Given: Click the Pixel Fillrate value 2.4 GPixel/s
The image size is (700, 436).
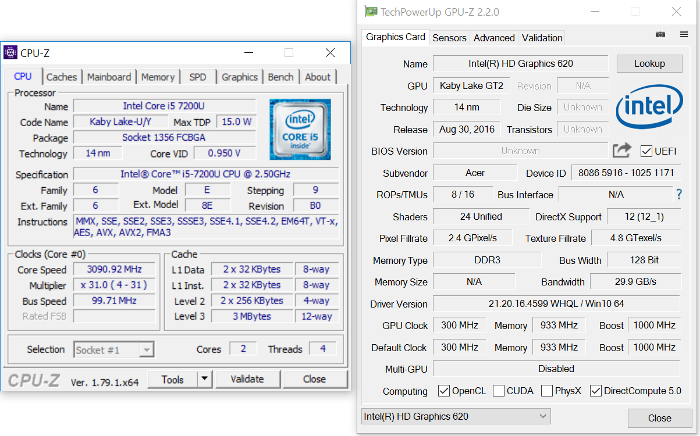Looking at the screenshot, I should [472, 238].
